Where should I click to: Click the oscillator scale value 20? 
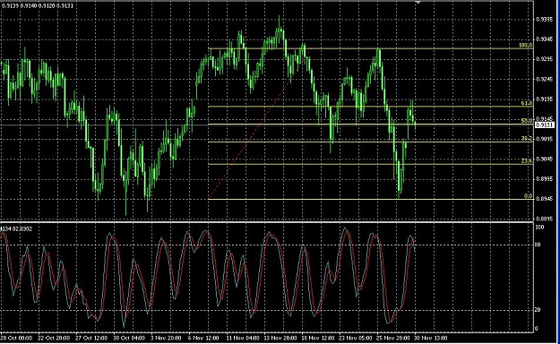click(x=538, y=310)
